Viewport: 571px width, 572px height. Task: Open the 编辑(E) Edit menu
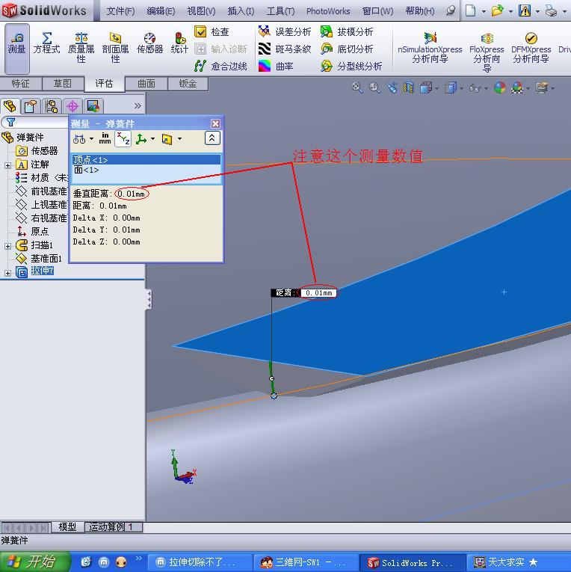161,11
